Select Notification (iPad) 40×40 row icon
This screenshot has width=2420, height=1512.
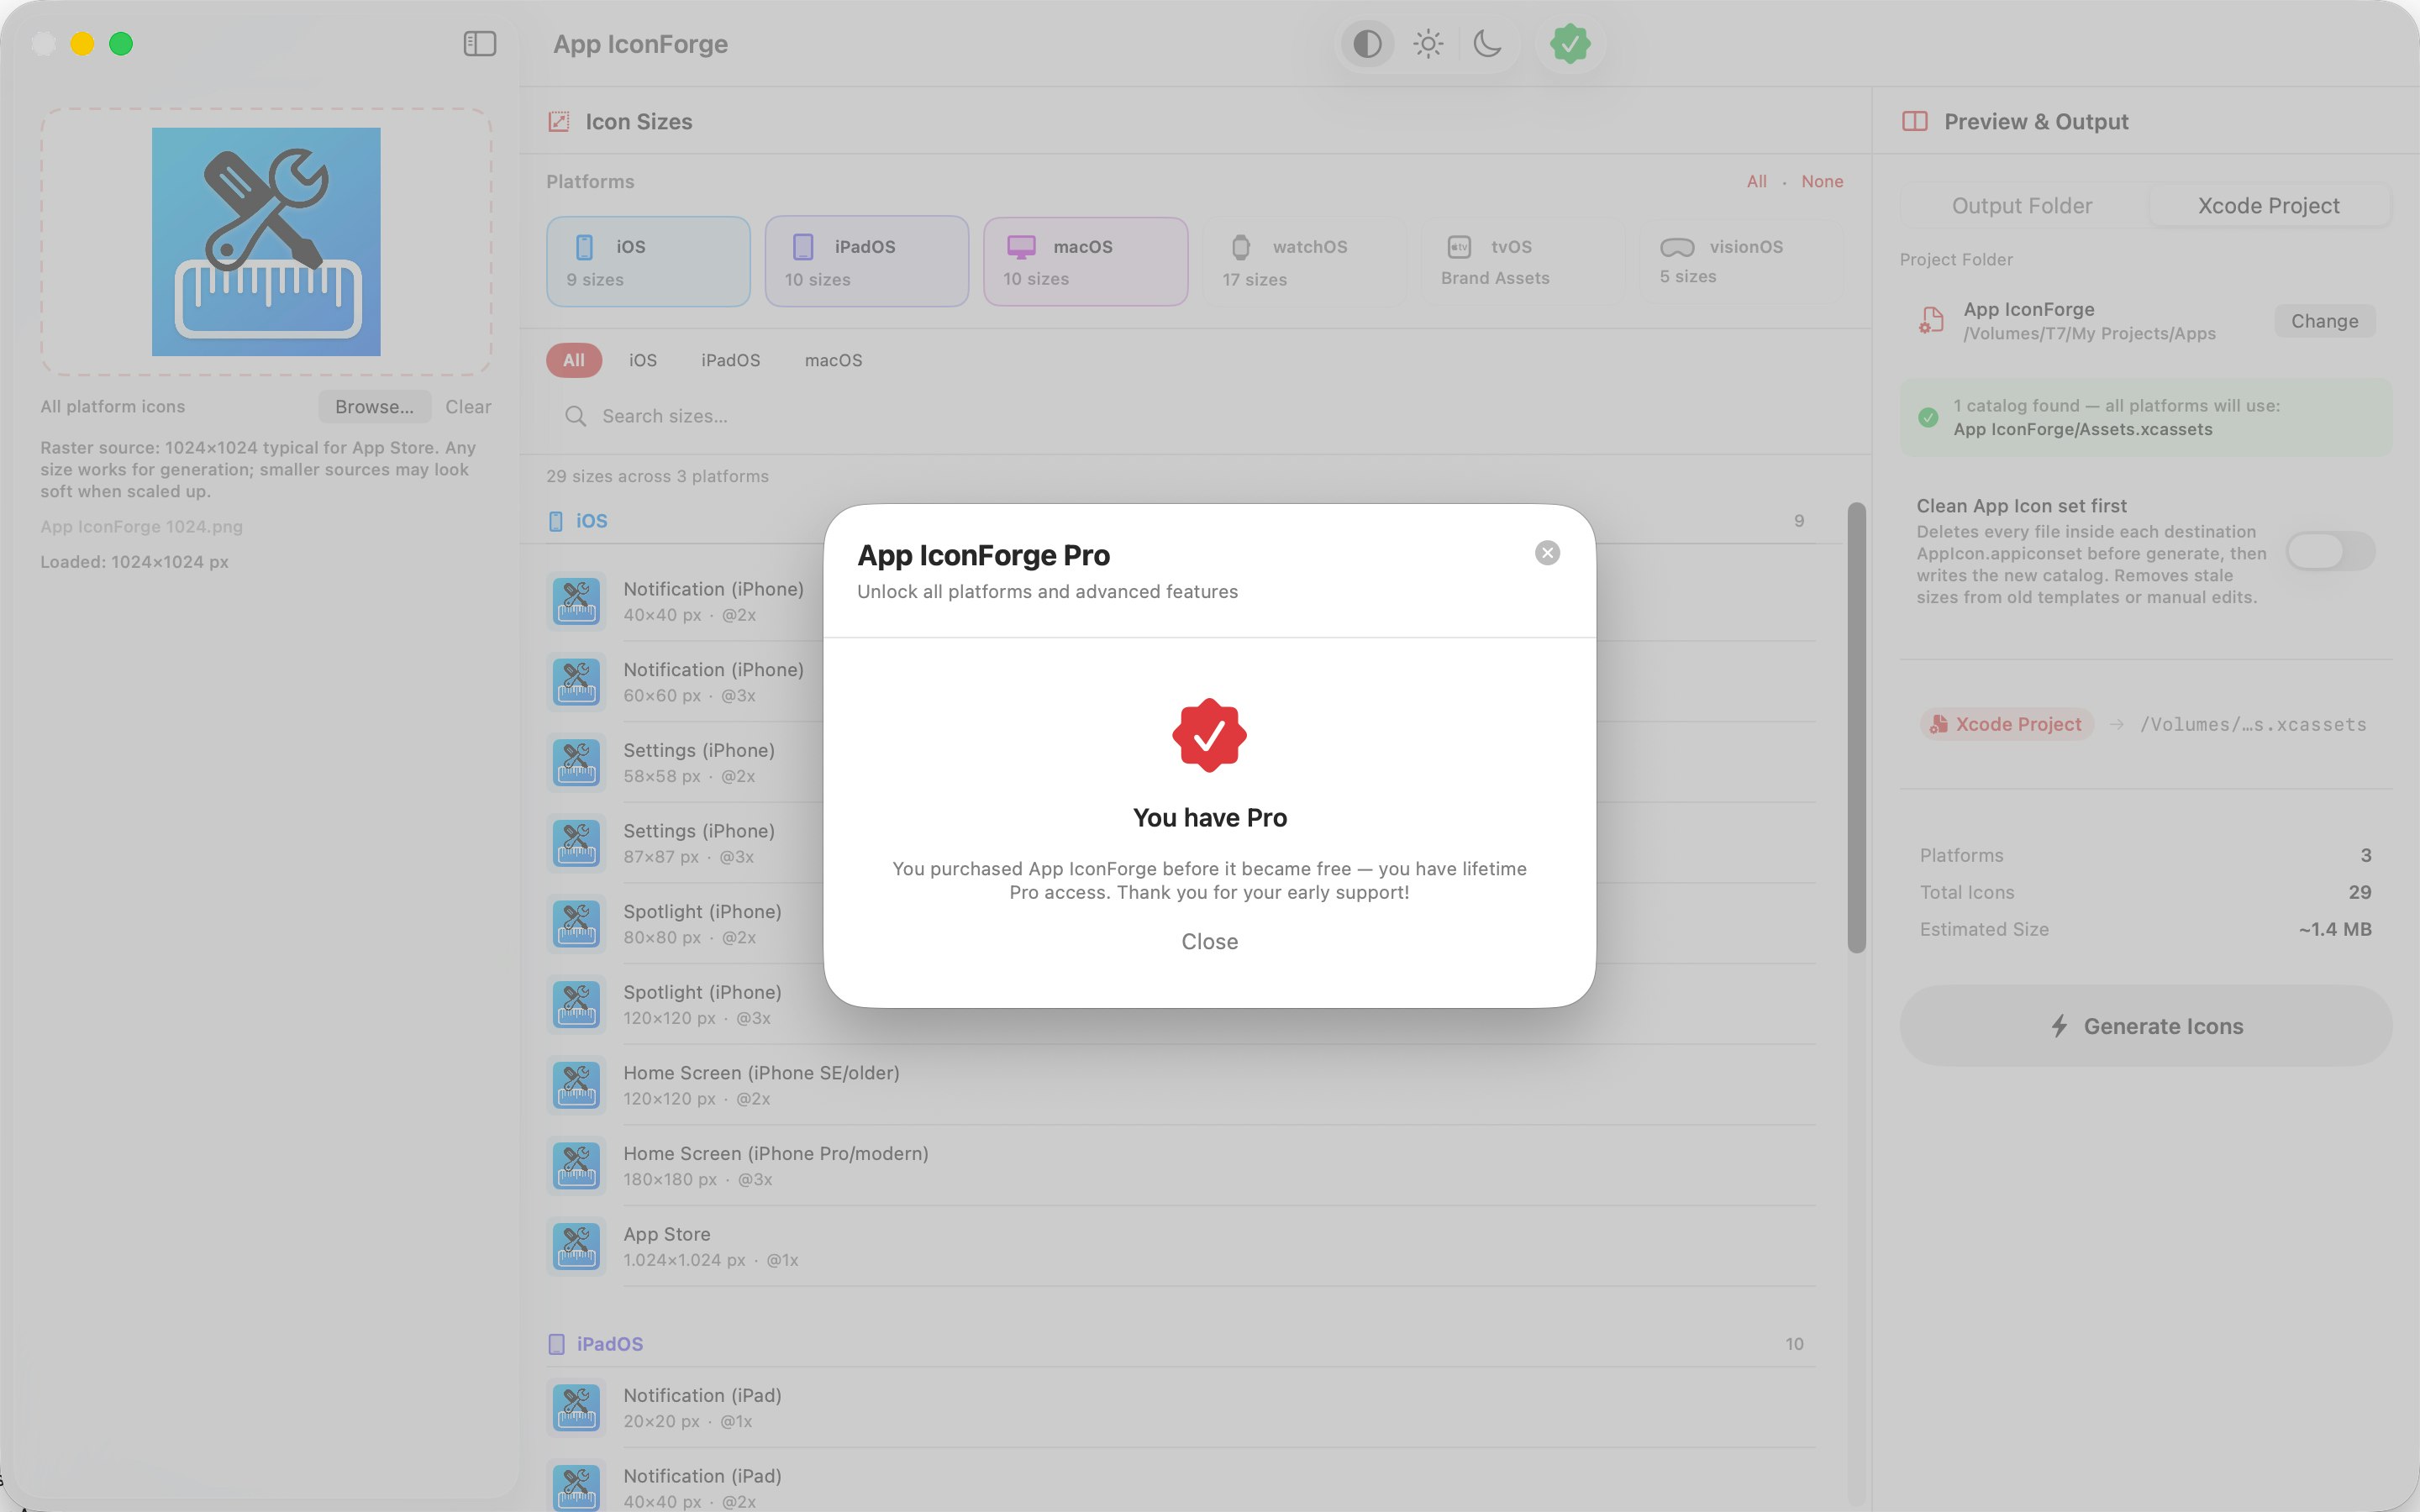tap(577, 1488)
